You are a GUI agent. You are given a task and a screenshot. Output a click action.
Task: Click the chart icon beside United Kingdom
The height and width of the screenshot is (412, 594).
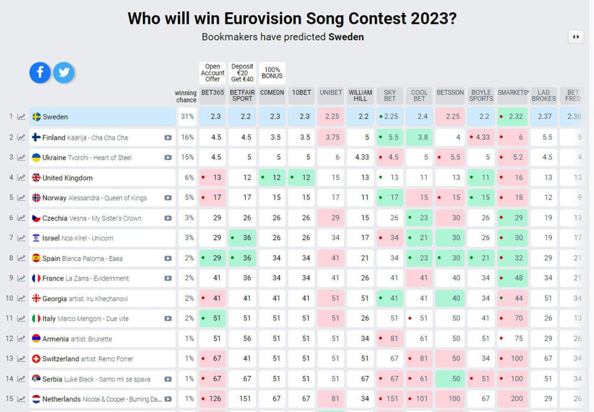point(21,178)
